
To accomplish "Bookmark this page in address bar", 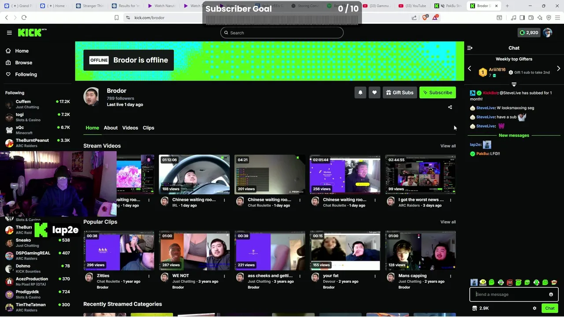I will coord(116,18).
